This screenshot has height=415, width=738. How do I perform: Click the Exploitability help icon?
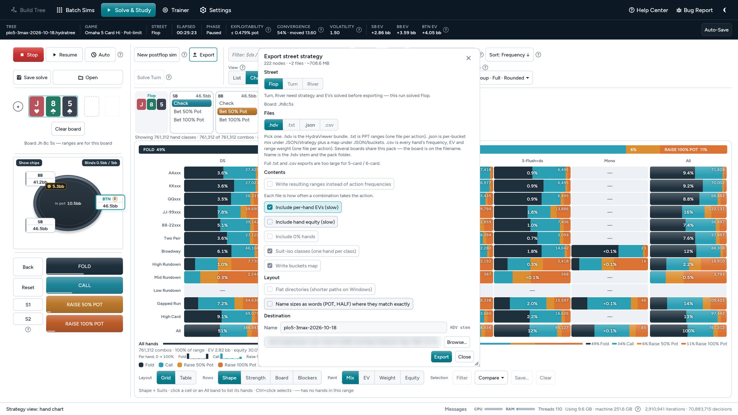(x=268, y=30)
